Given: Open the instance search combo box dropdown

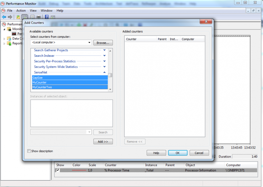Looking at the screenshot, I should point(89,132).
